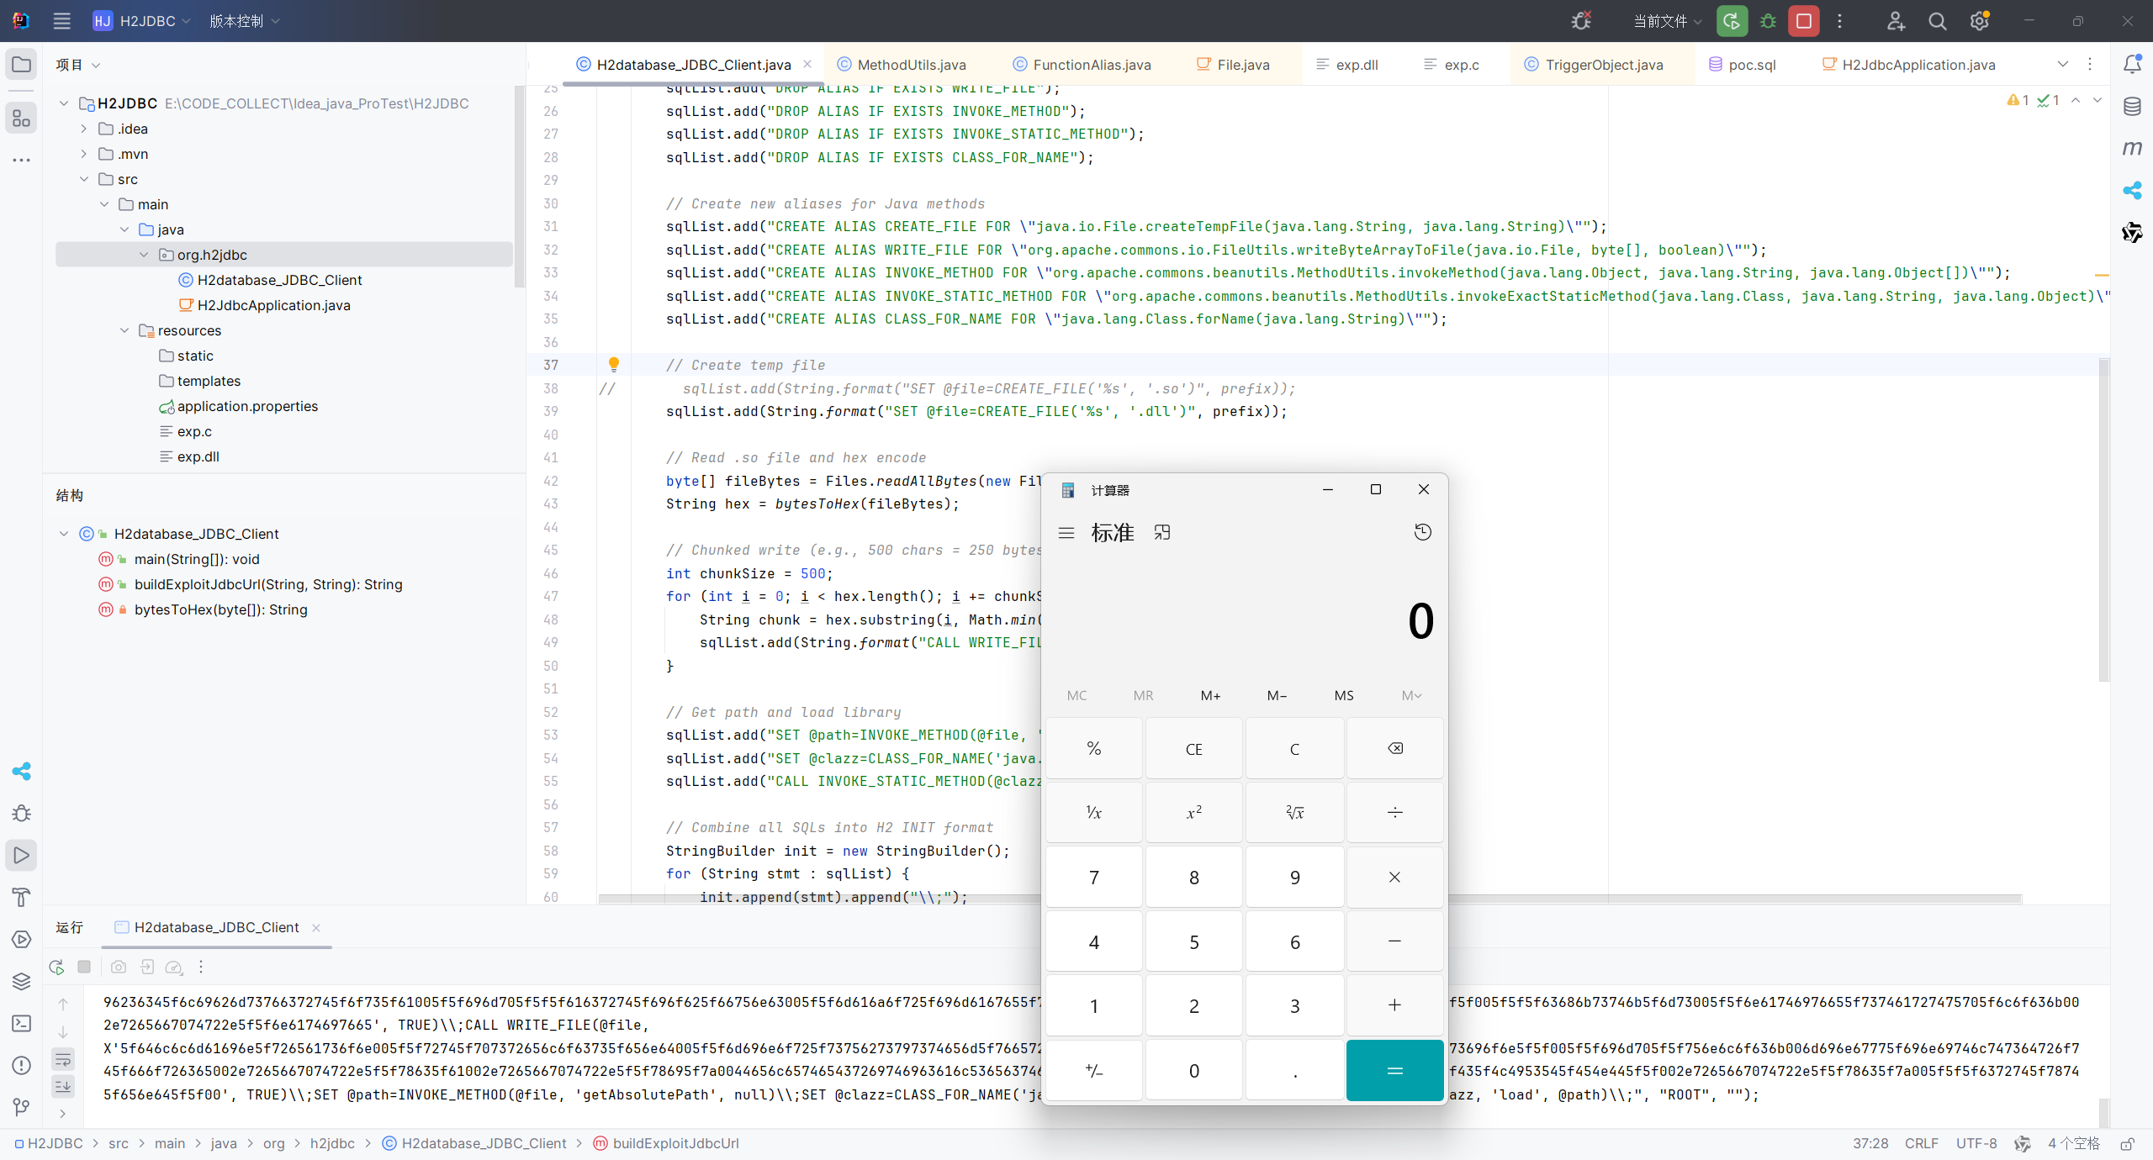2153x1160 pixels.
Task: Toggle scroll to end in console
Action: [x=63, y=1087]
